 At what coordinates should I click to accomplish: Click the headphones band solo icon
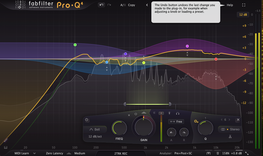pyautogui.click(x=178, y=113)
